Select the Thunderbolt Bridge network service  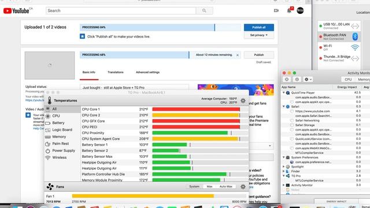pyautogui.click(x=339, y=58)
